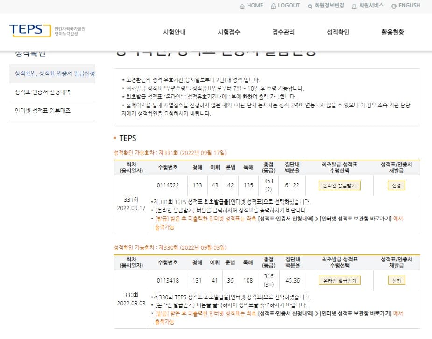This screenshot has width=432, height=339.
Task: Click vocabulary score 43
Action: (x=215, y=185)
